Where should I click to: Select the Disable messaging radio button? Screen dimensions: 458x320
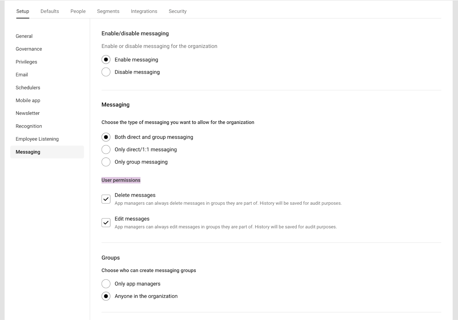point(106,72)
